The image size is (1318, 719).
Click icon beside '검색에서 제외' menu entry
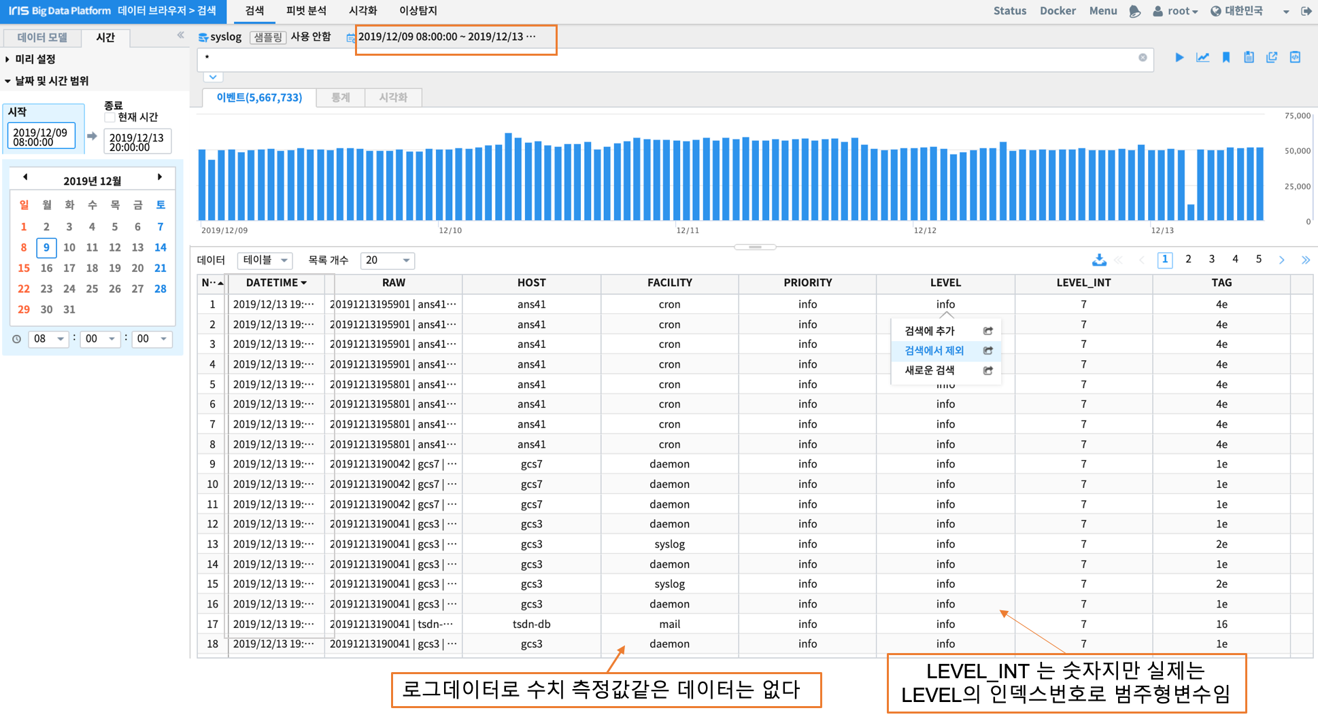tap(988, 351)
